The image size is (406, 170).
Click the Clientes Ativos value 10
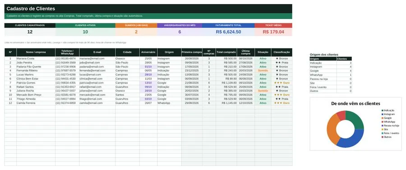85,32
